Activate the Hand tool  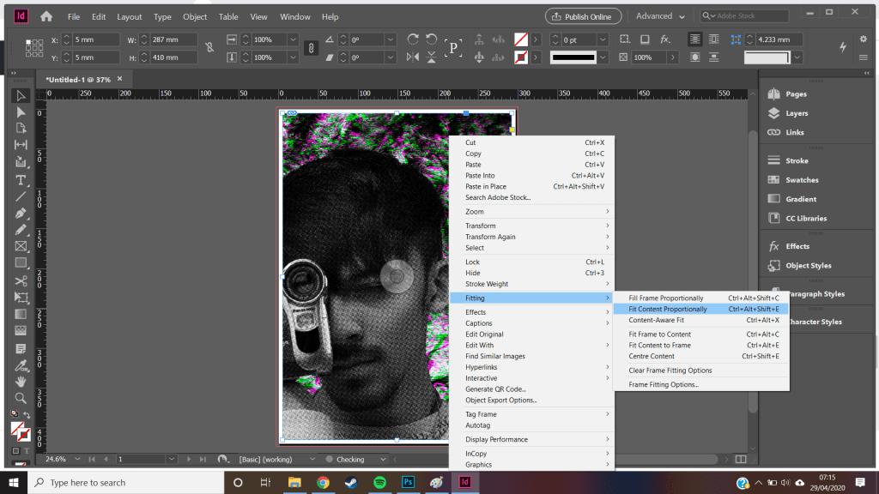tap(21, 382)
